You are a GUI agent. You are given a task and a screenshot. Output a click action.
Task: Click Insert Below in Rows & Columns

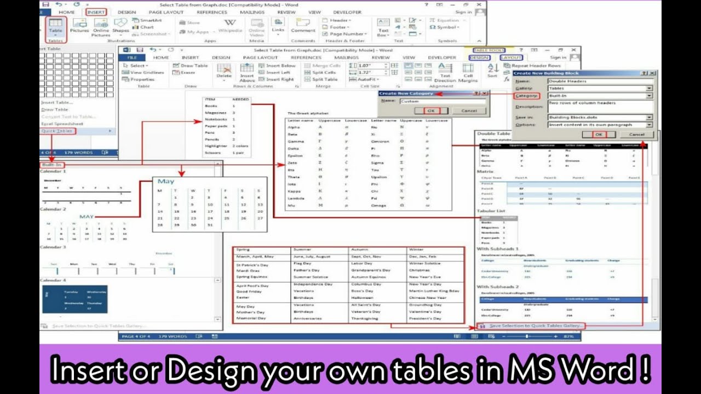coord(277,66)
